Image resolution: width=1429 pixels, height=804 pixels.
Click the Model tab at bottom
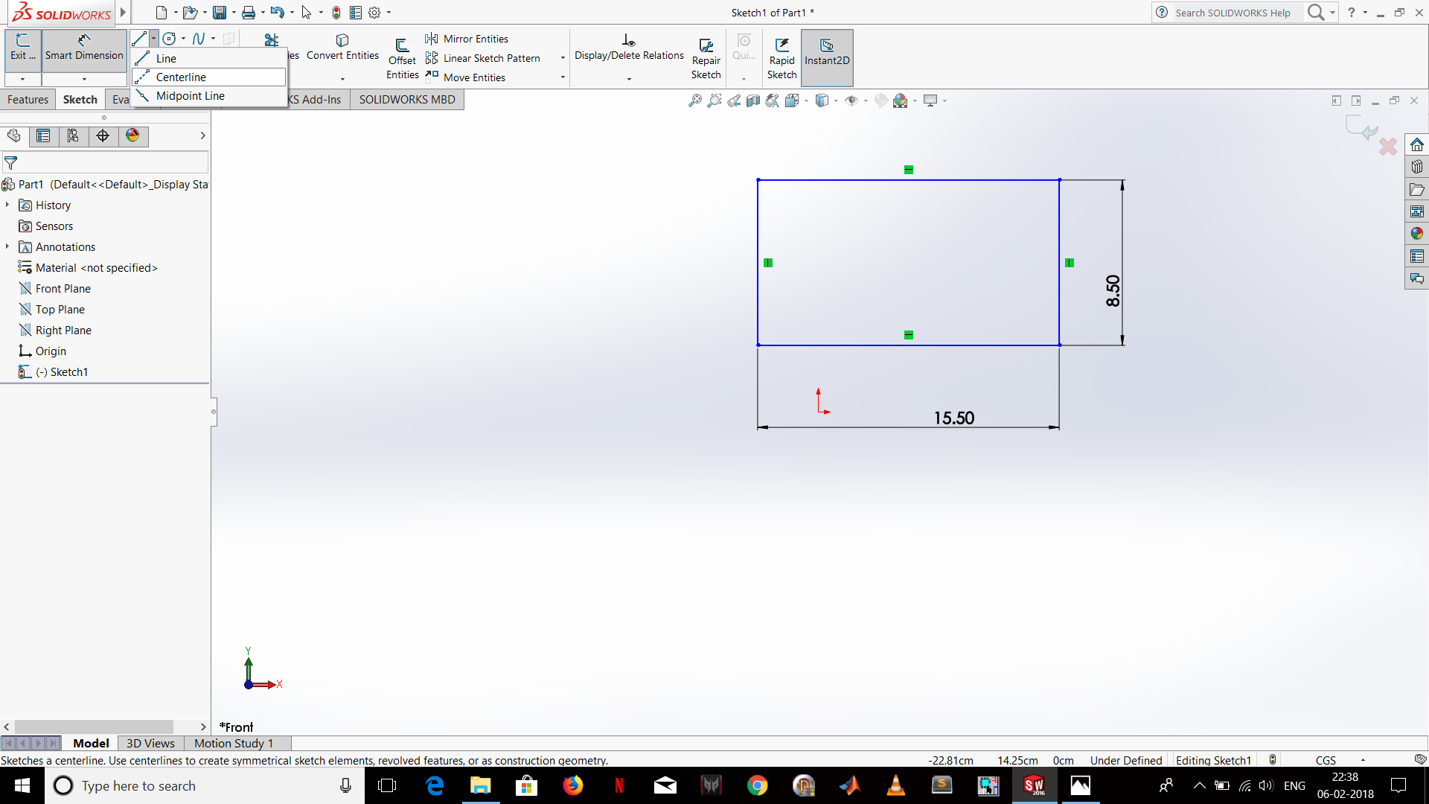pos(92,743)
